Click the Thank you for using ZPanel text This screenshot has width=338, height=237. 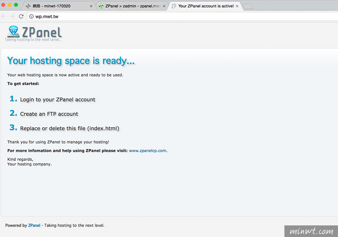click(x=58, y=142)
